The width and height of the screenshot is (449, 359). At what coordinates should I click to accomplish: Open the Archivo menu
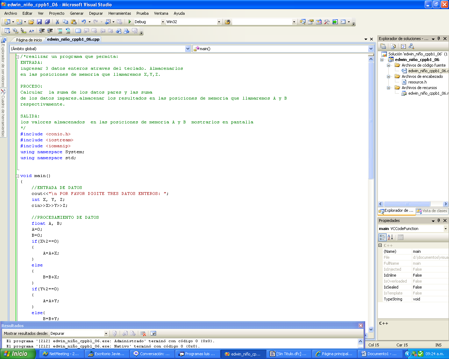[11, 13]
